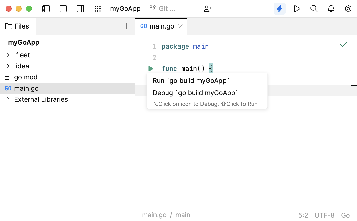Open the Run icon in the toolbar
Image resolution: width=357 pixels, height=221 pixels.
[297, 8]
